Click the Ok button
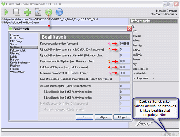 click(x=84, y=117)
